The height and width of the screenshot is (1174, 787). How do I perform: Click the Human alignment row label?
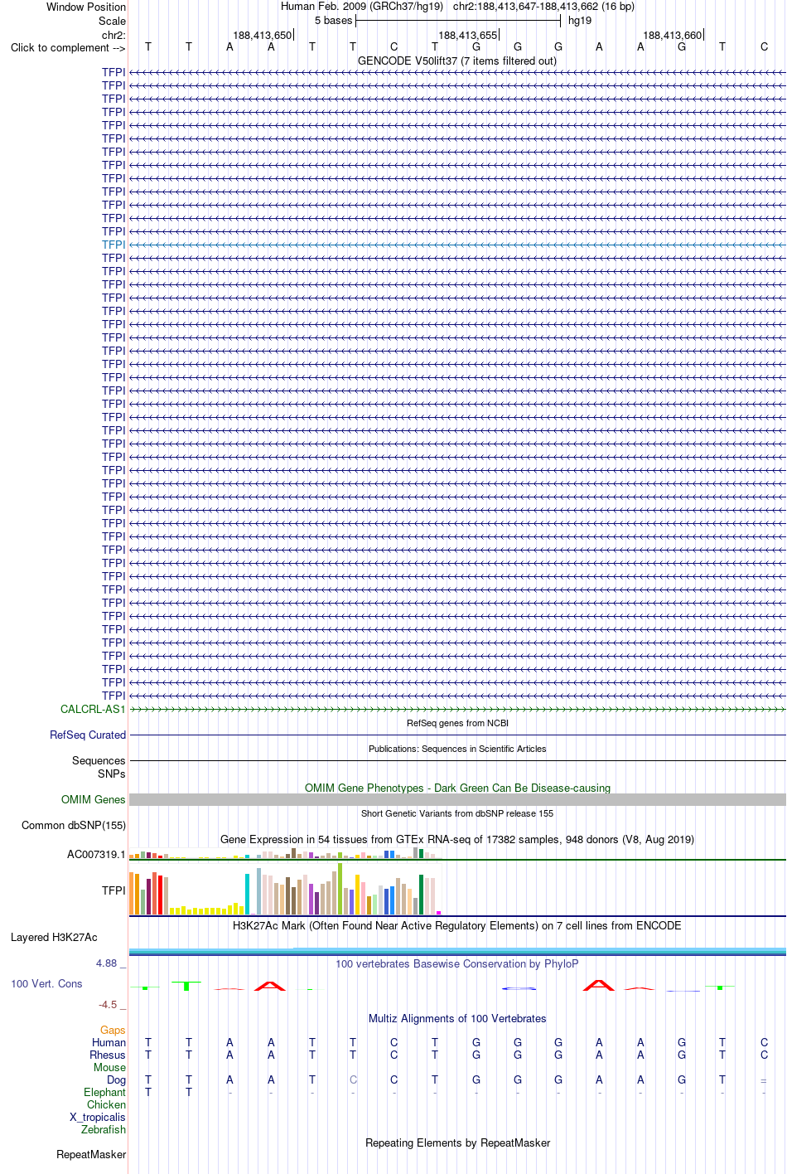click(x=109, y=1042)
